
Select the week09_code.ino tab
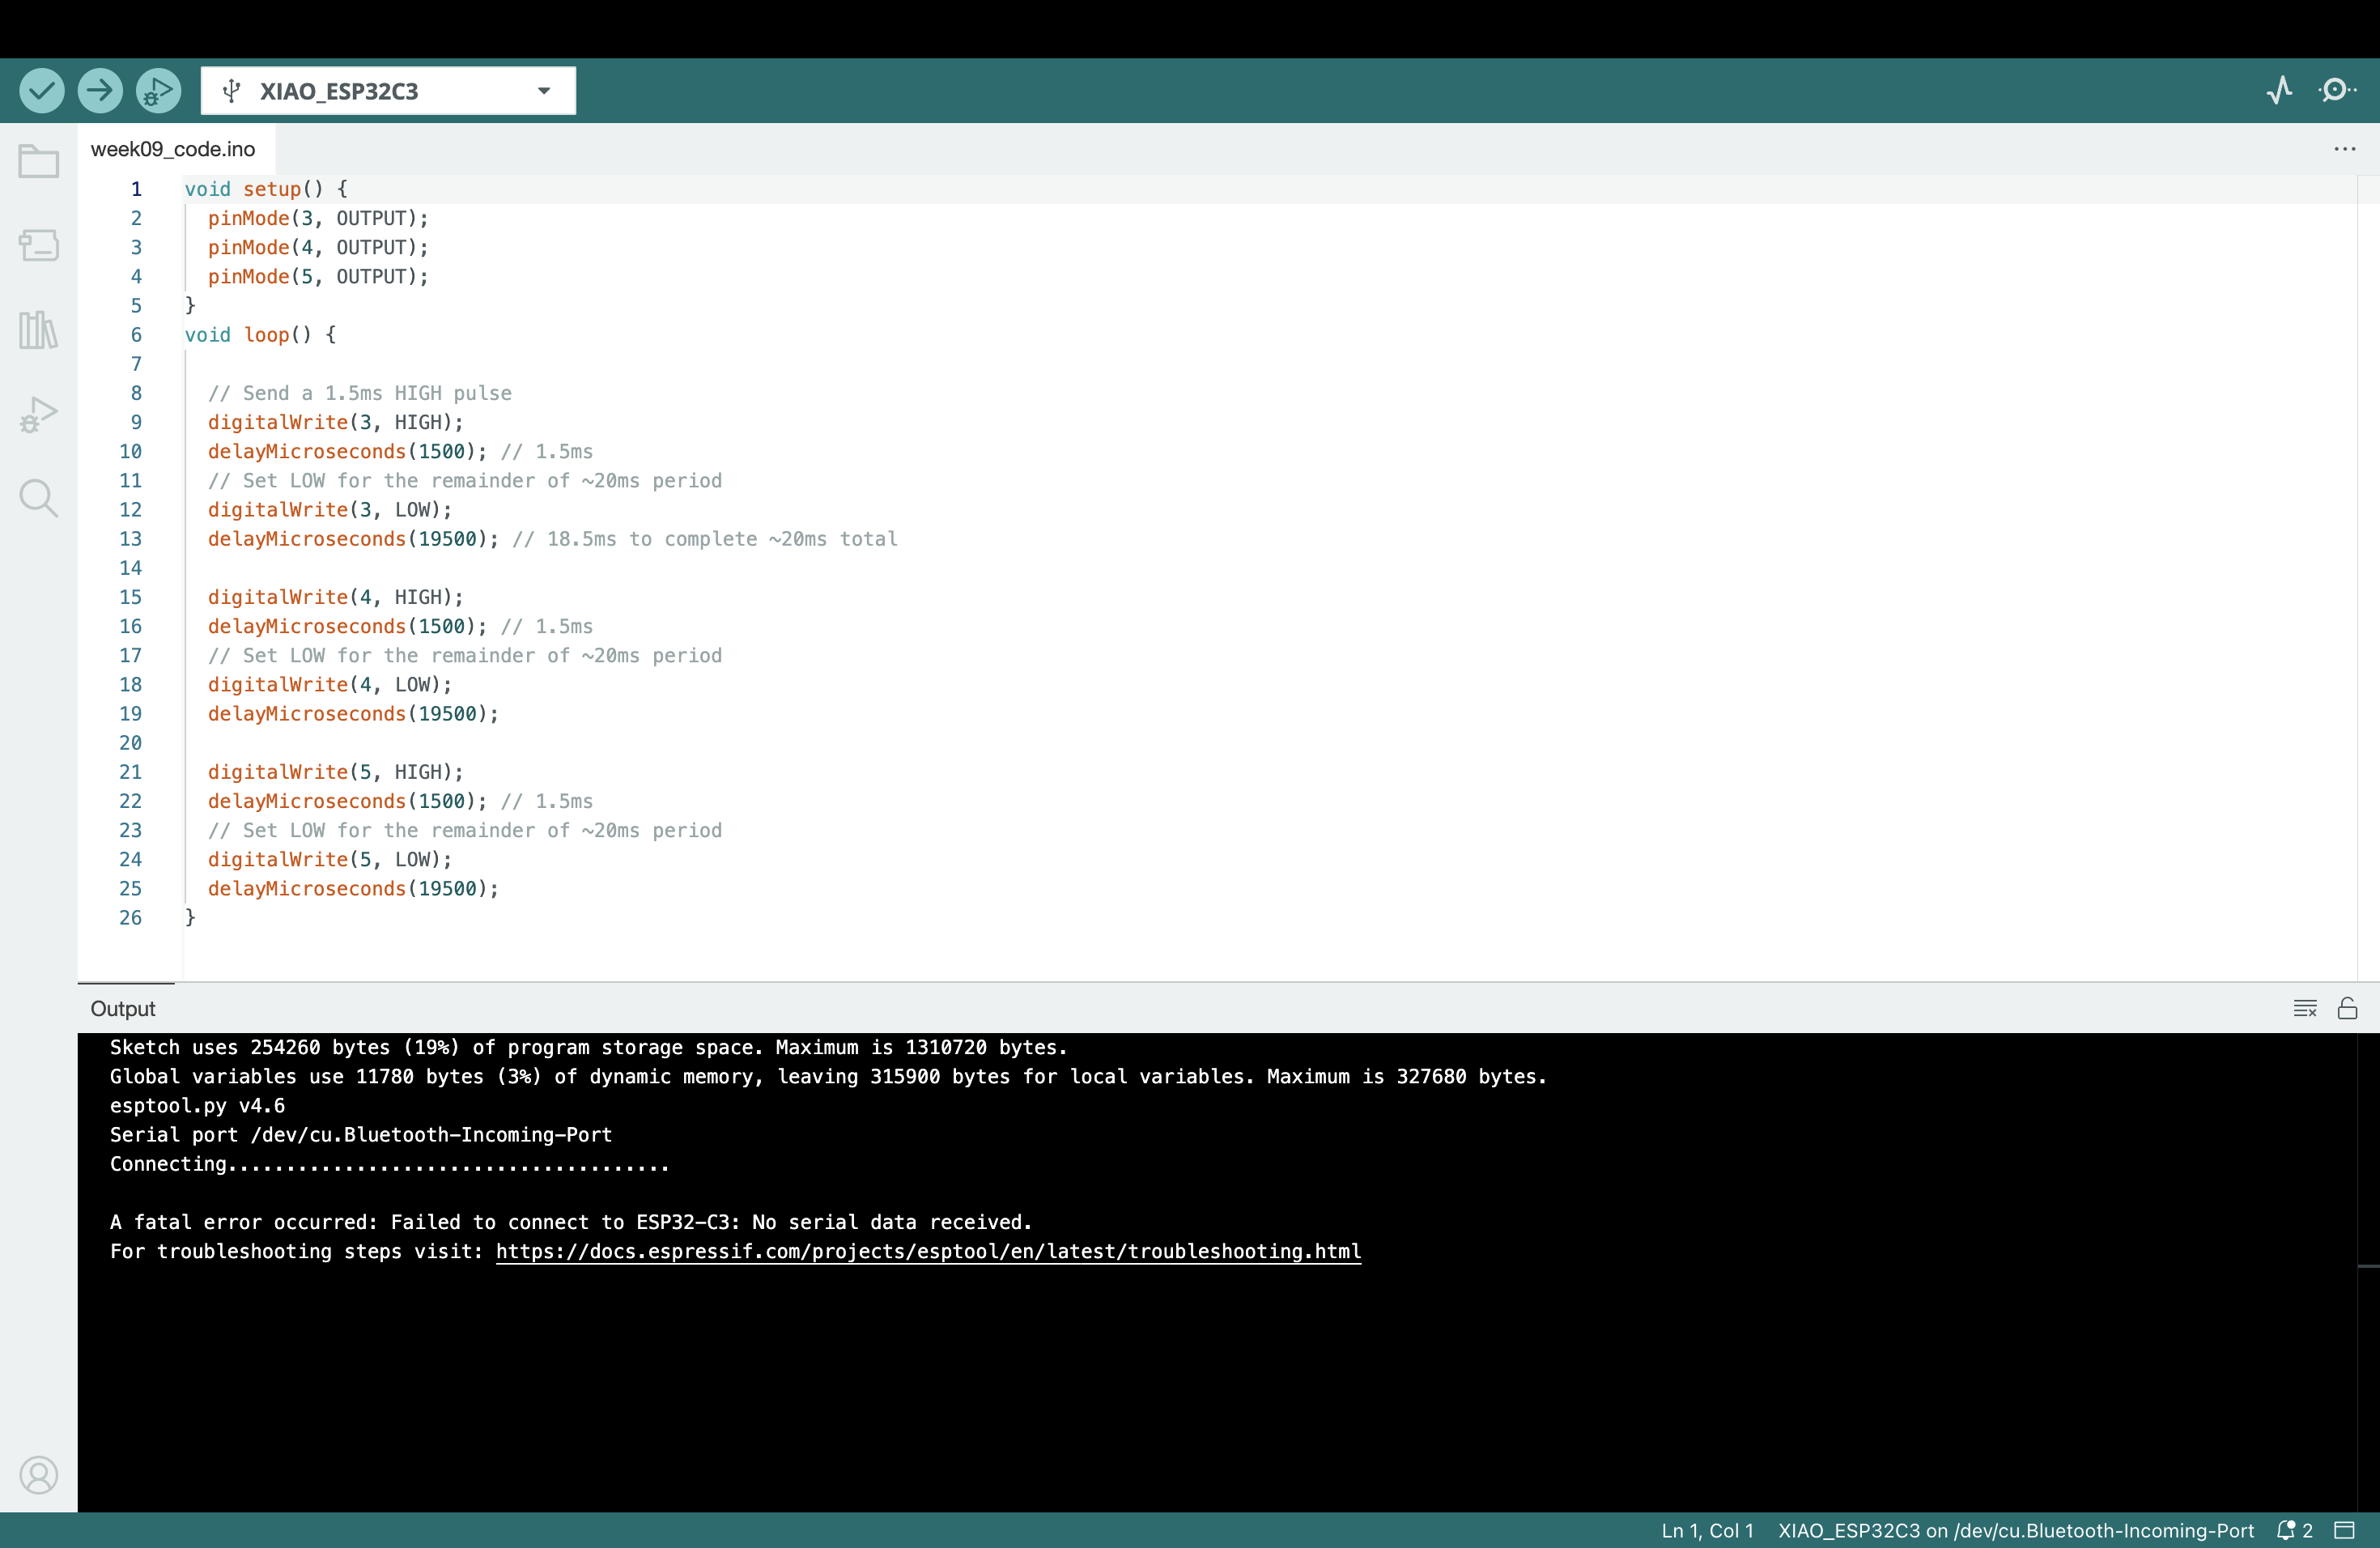pos(173,149)
